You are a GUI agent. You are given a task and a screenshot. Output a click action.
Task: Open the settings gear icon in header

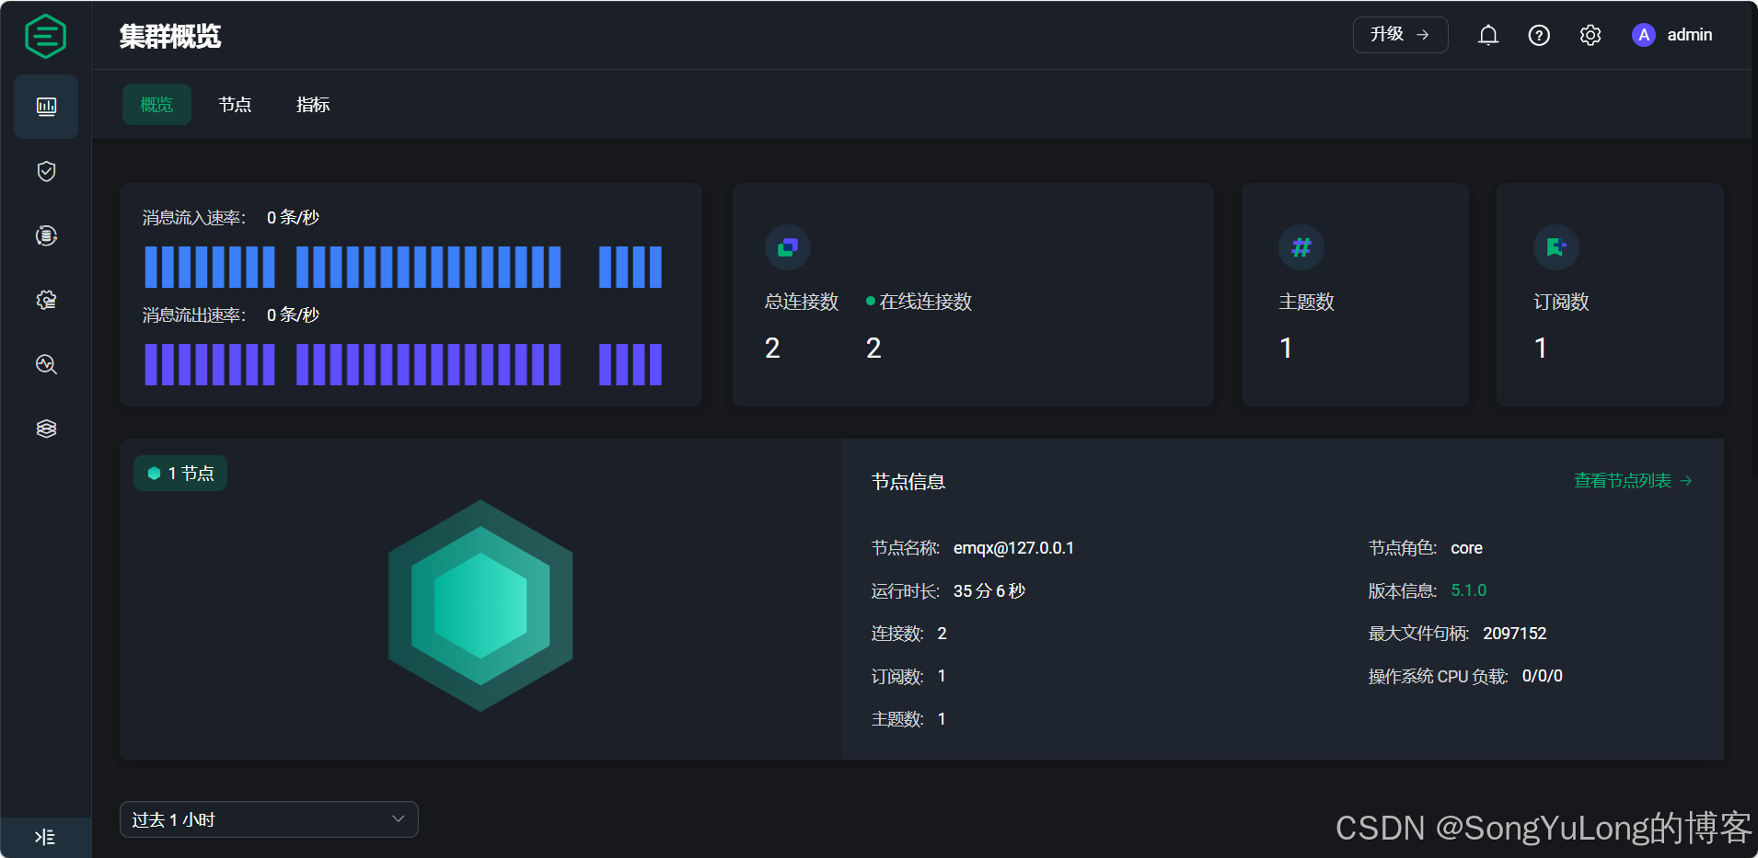1590,35
